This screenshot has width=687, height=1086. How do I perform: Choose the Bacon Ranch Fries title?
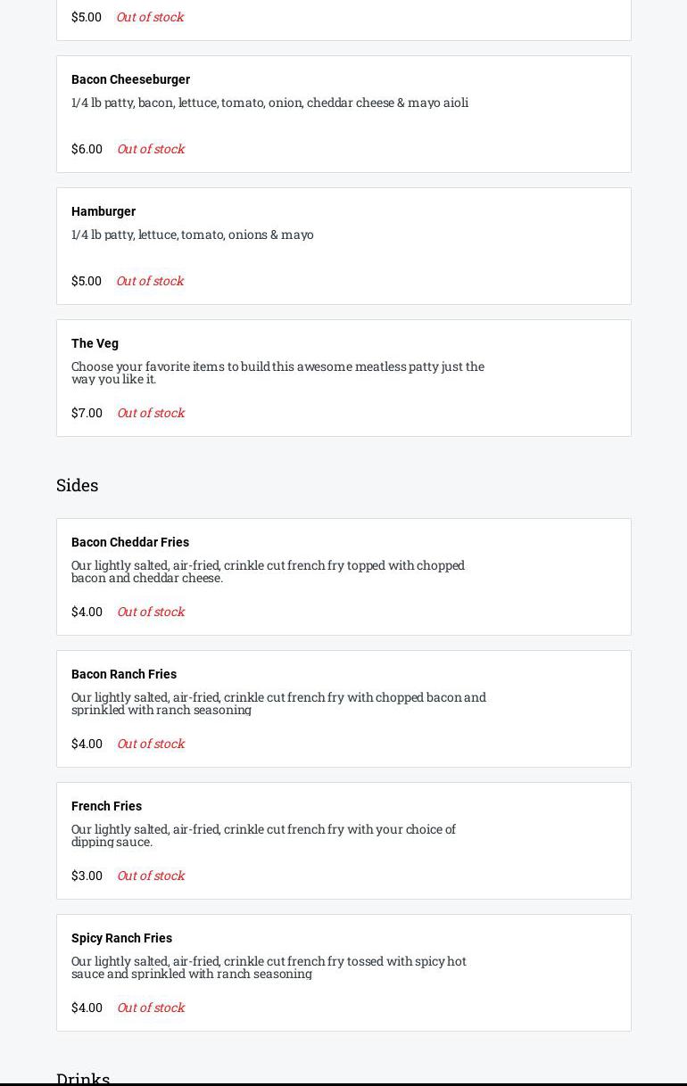pyautogui.click(x=124, y=674)
